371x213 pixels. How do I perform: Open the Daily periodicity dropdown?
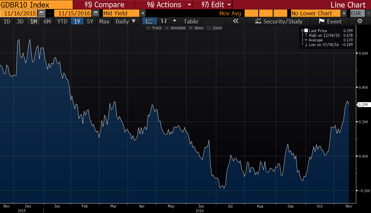pyautogui.click(x=126, y=21)
